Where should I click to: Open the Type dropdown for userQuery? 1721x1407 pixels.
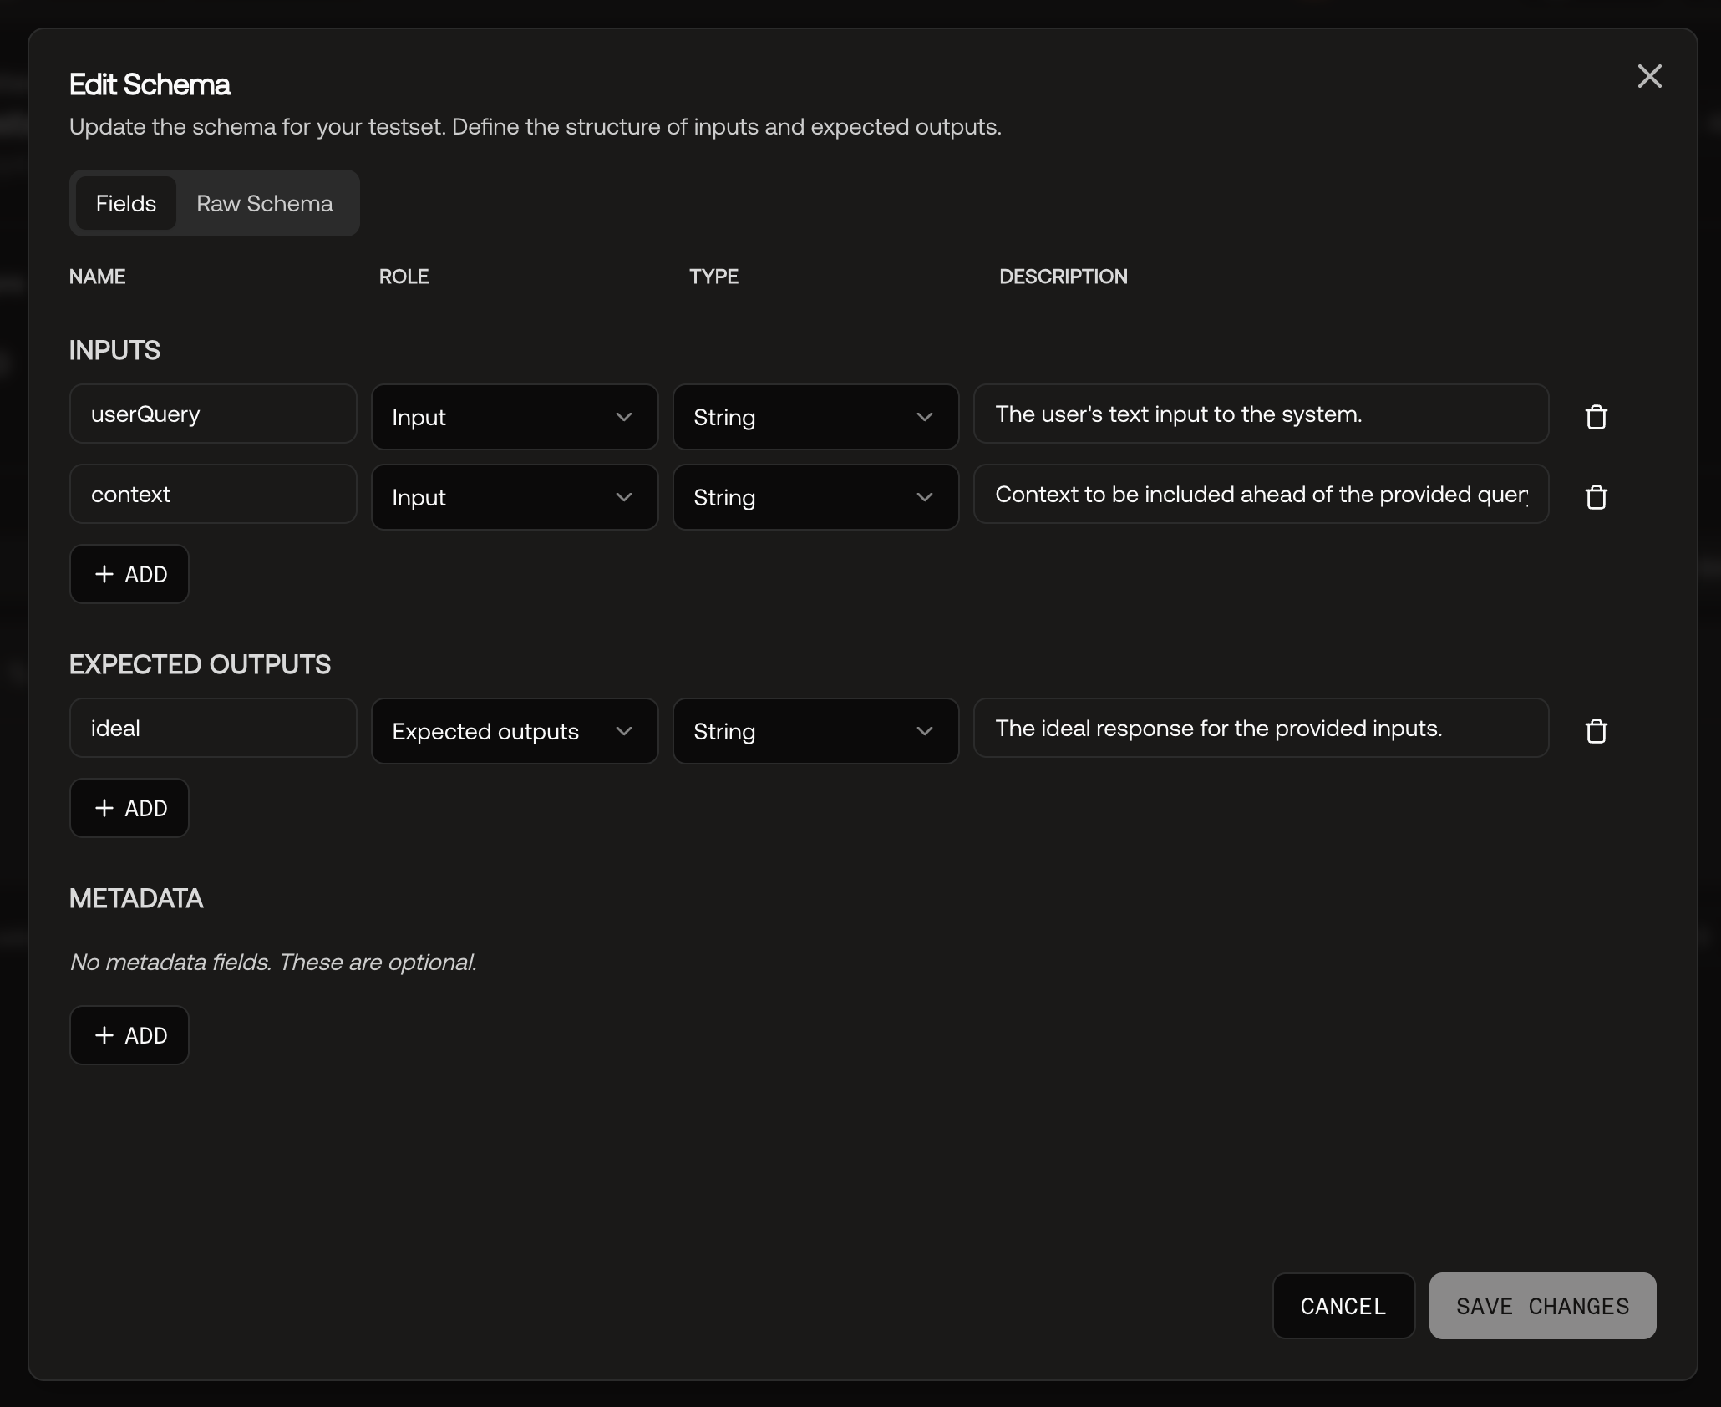coord(815,417)
